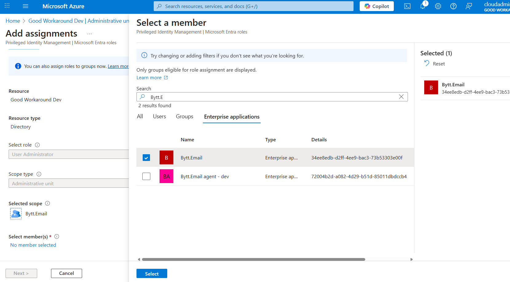
Task: Check the Bytt.Email agent - dev checkbox
Action: 146,176
